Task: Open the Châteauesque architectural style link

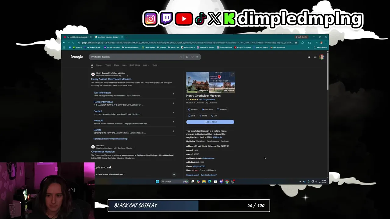Action: (x=208, y=158)
